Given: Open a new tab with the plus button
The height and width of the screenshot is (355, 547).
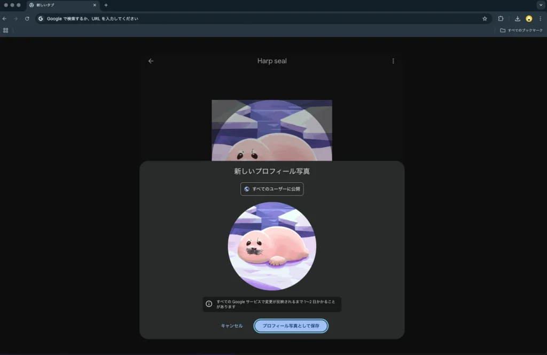Looking at the screenshot, I should coord(106,5).
